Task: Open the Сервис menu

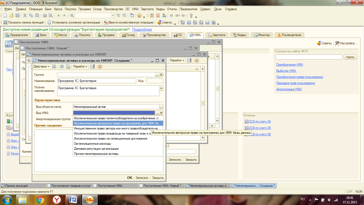Action: click(205, 9)
